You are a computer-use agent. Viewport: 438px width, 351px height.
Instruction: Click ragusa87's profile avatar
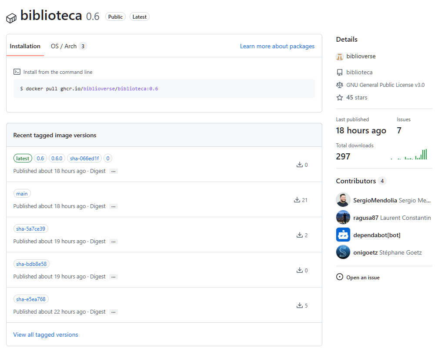[x=343, y=218]
